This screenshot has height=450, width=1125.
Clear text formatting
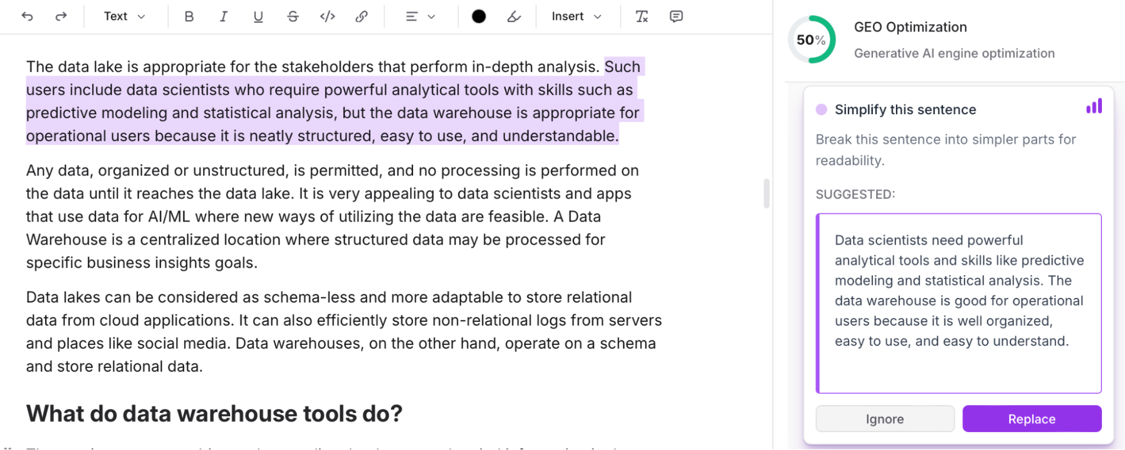[x=642, y=16]
